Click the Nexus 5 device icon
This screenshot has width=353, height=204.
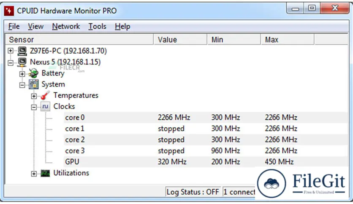[22, 62]
